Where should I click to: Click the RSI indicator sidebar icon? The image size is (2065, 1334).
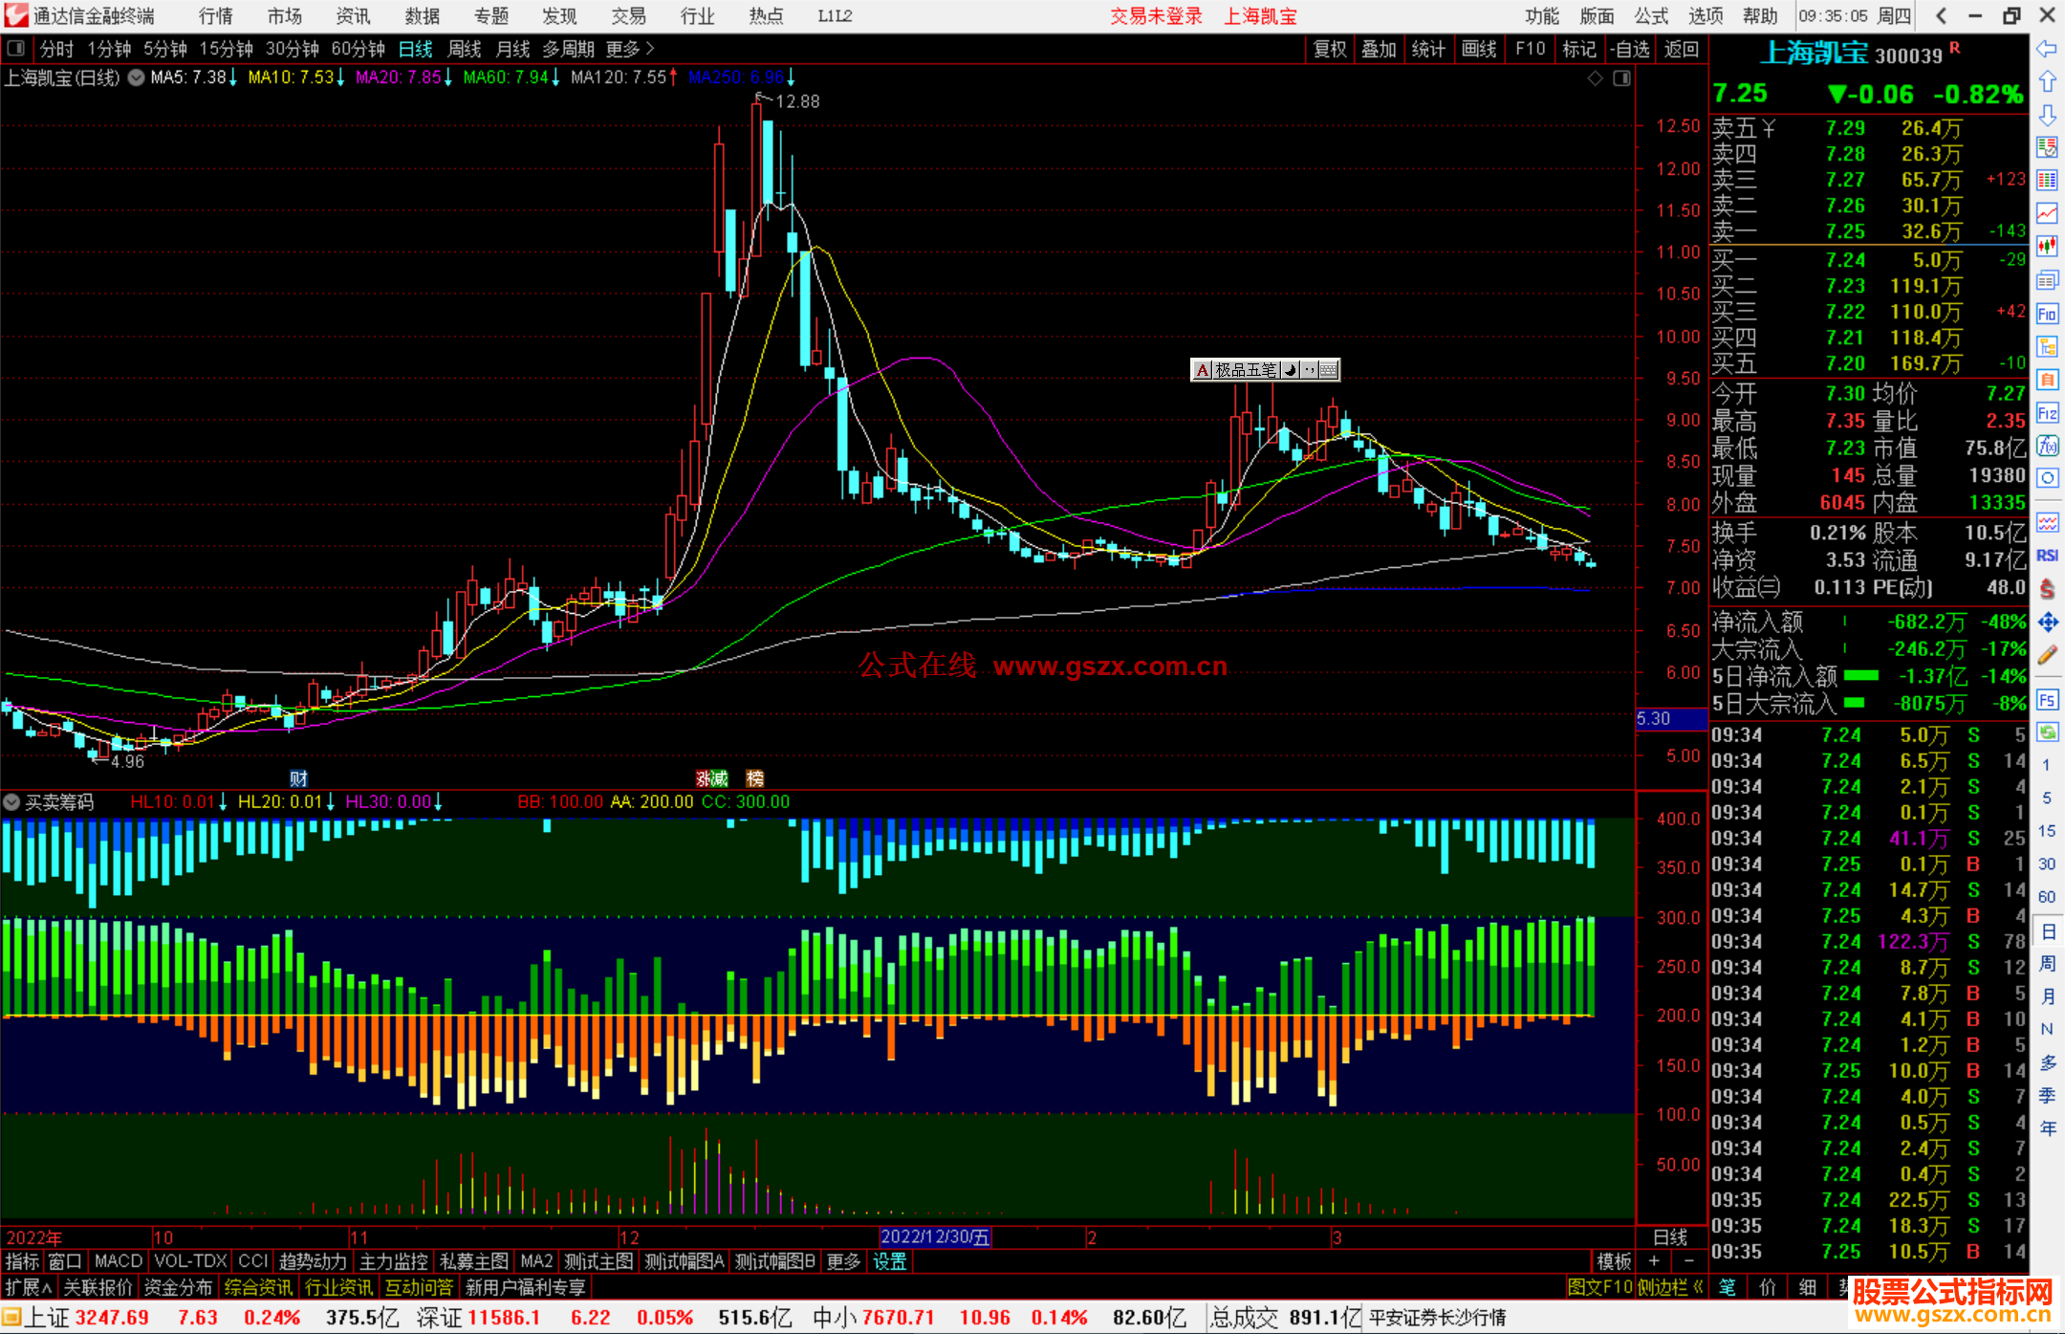[x=2047, y=556]
